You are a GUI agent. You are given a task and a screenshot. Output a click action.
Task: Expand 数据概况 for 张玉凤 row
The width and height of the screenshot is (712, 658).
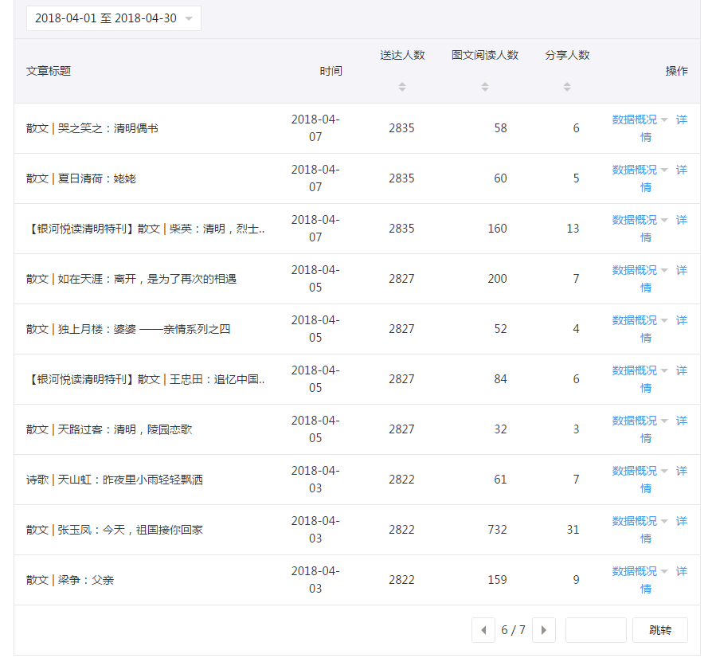tap(640, 521)
